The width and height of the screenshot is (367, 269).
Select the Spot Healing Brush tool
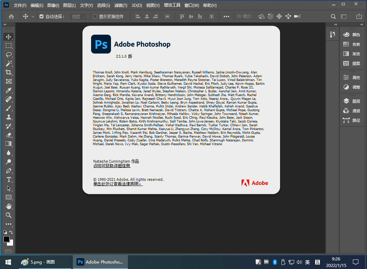(9, 99)
